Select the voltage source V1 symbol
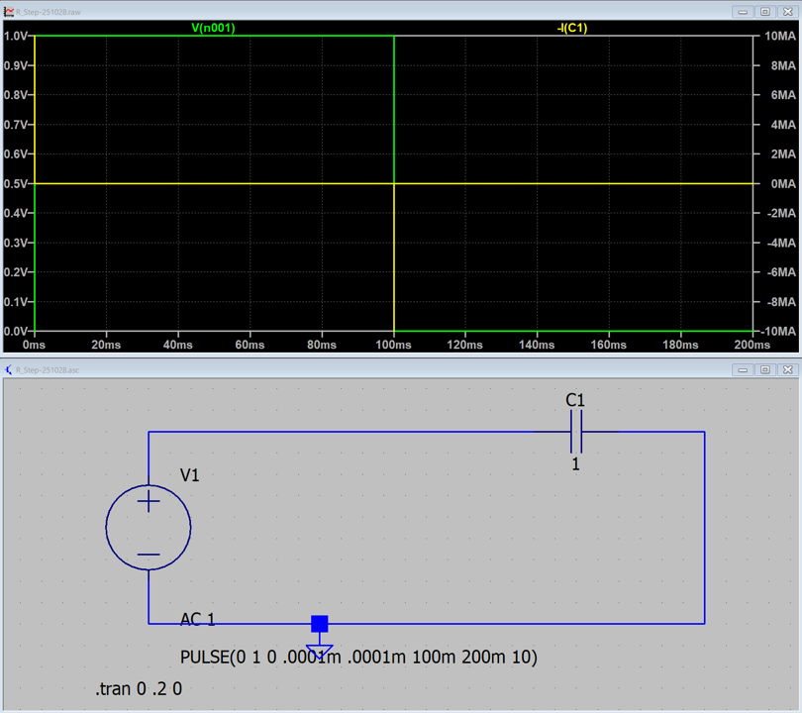Viewport: 802px width, 713px height. click(x=149, y=527)
